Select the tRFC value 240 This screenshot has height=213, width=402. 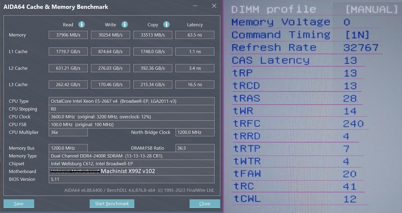point(353,124)
